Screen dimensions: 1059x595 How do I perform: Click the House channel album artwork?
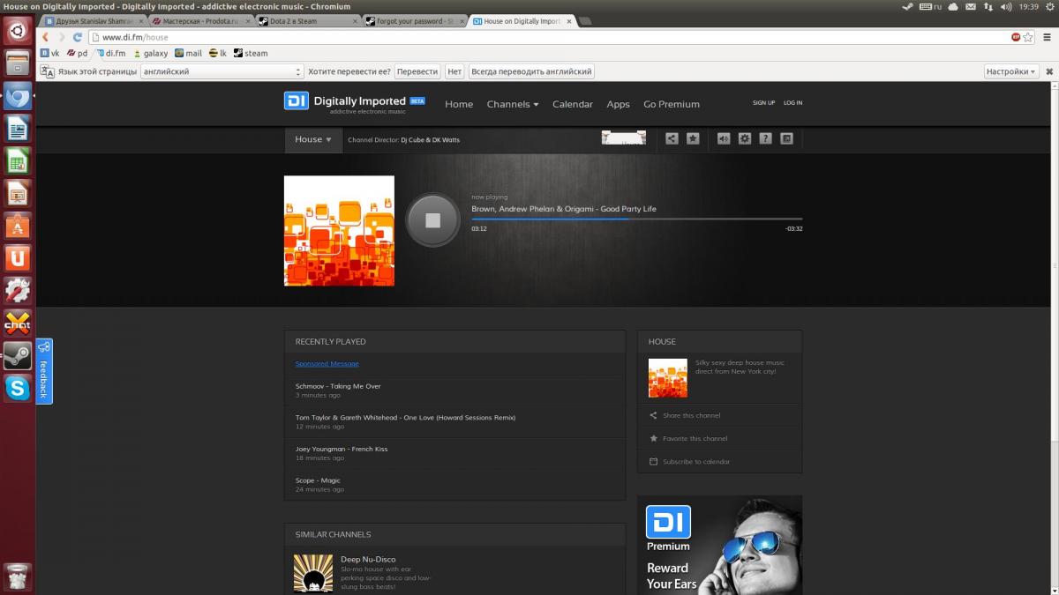[x=339, y=231]
